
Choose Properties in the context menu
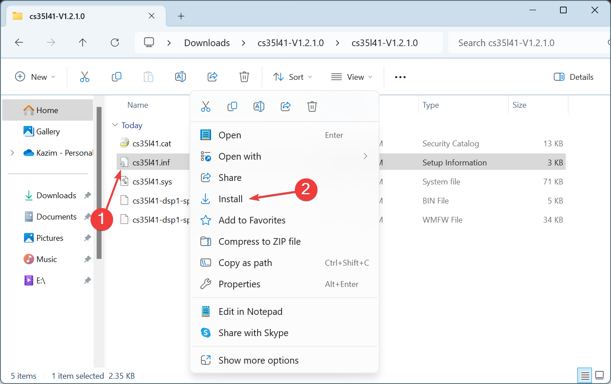(x=284, y=284)
